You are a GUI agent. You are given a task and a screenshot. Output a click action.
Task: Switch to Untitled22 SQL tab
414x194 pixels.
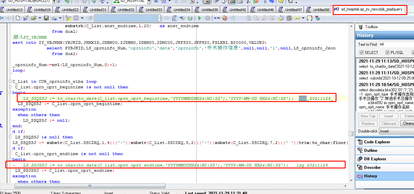pos(66,10)
